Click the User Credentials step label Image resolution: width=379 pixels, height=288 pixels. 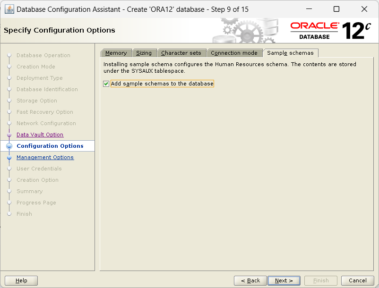coord(39,169)
